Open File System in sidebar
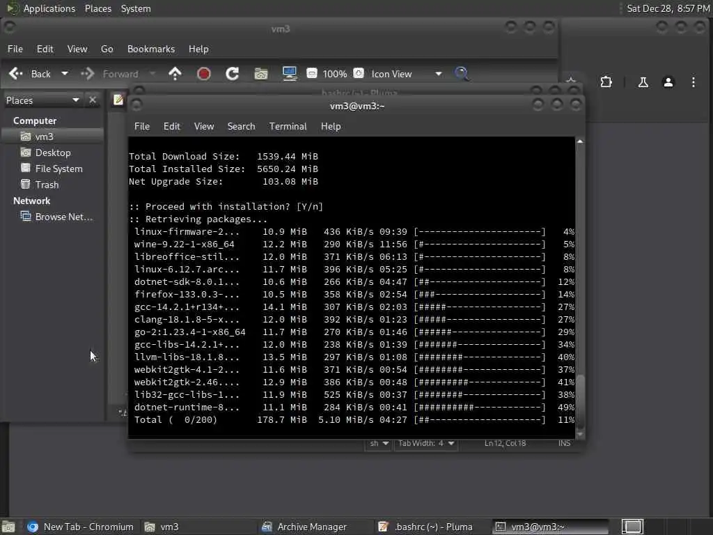Viewport: 713px width, 535px height. pos(53,169)
